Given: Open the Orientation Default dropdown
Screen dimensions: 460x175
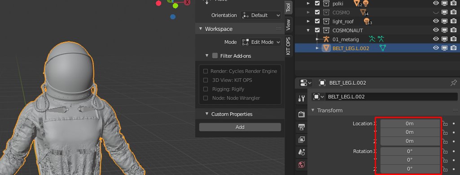Looking at the screenshot, I should pos(260,15).
